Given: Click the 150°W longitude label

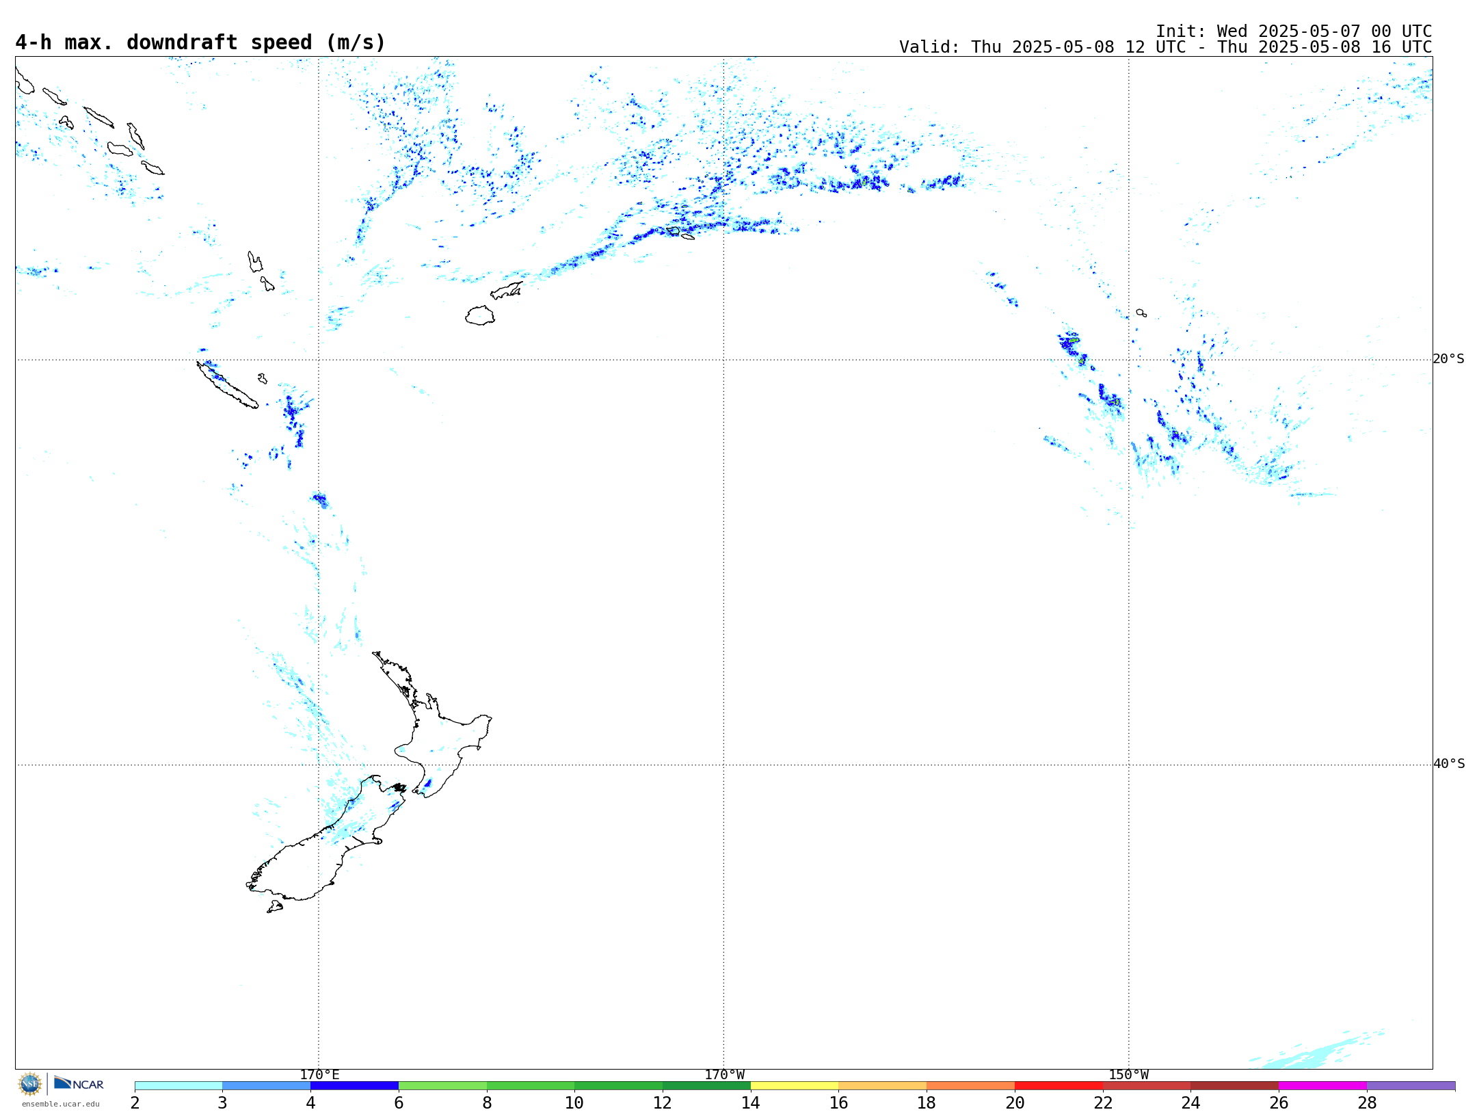Looking at the screenshot, I should click(x=1128, y=1075).
